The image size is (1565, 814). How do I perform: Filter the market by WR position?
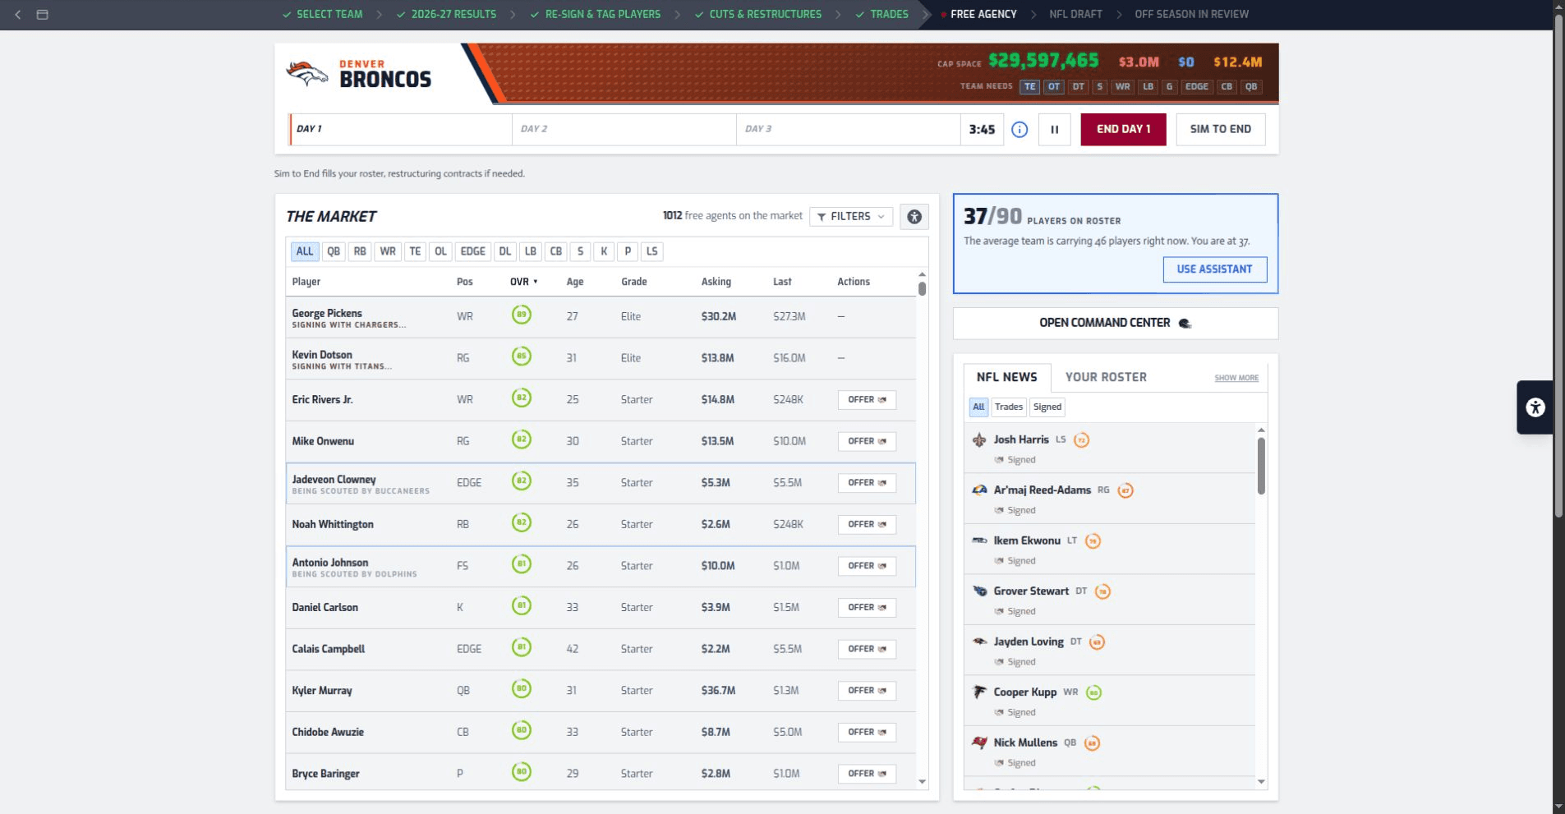click(388, 251)
